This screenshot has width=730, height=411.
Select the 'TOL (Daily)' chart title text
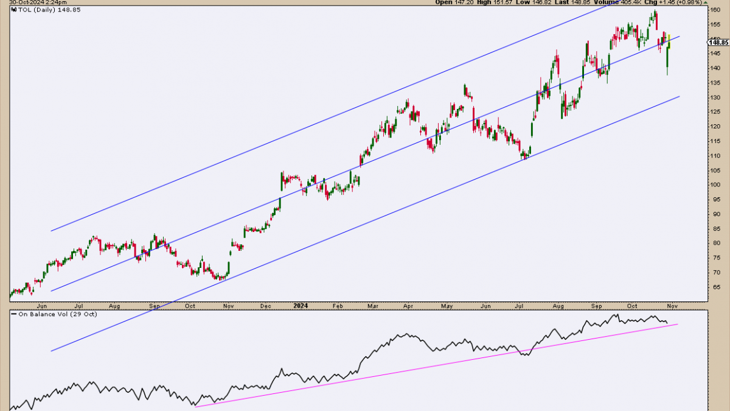[x=36, y=10]
